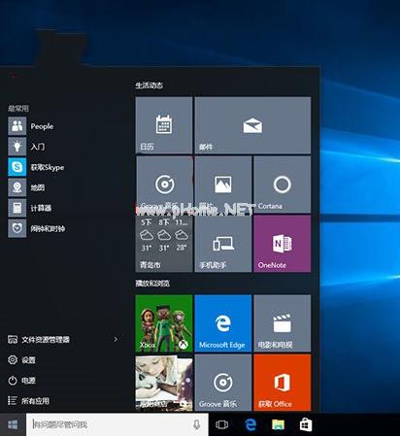Open the 电源 Power menu
This screenshot has height=437, width=400.
pos(21,381)
